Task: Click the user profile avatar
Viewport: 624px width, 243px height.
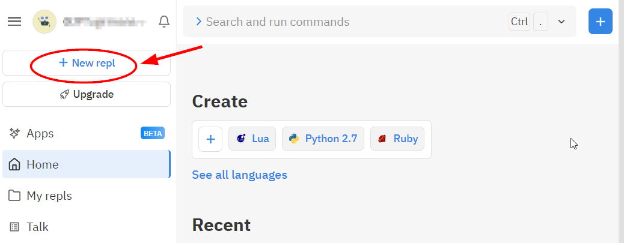Action: click(44, 22)
